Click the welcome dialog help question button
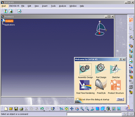The image size is (135, 117). (120, 59)
